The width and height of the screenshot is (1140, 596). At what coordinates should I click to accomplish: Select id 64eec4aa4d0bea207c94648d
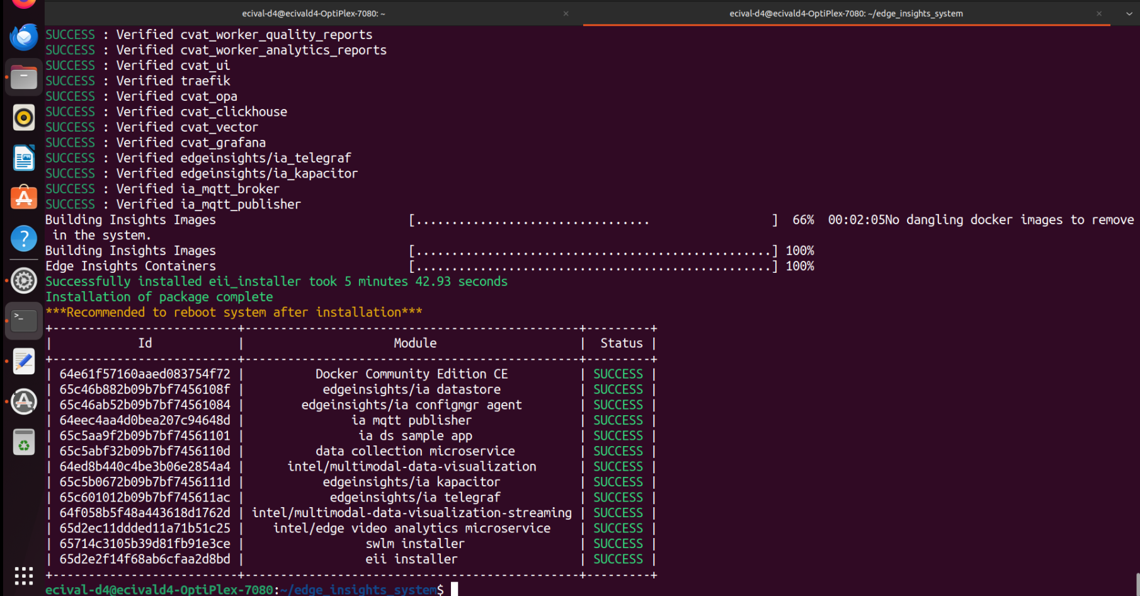click(145, 420)
